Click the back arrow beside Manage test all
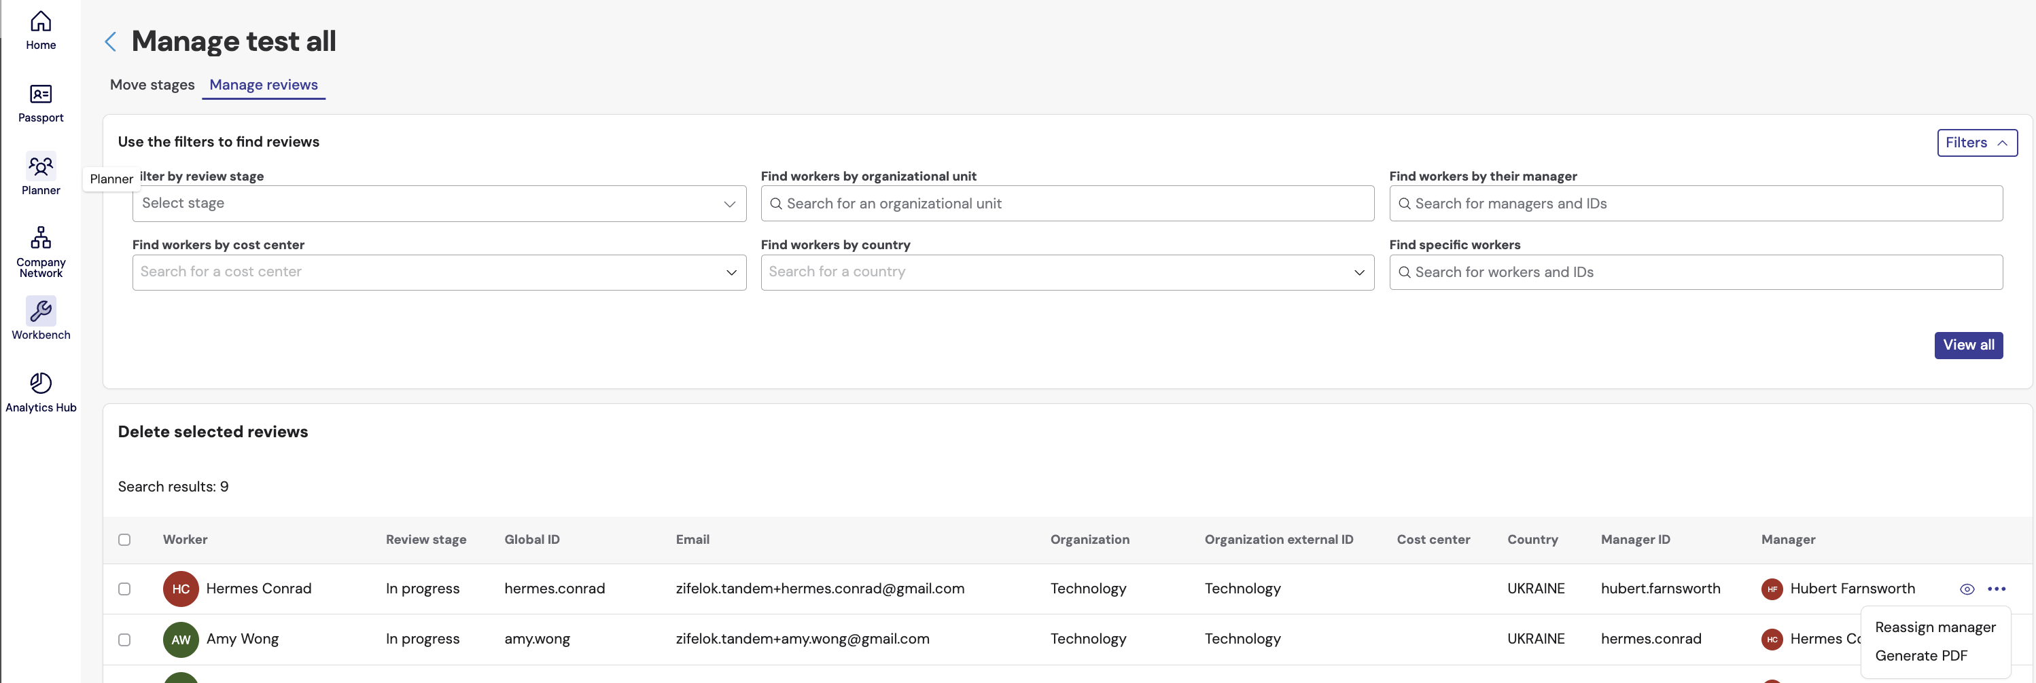Image resolution: width=2036 pixels, height=683 pixels. [x=111, y=41]
